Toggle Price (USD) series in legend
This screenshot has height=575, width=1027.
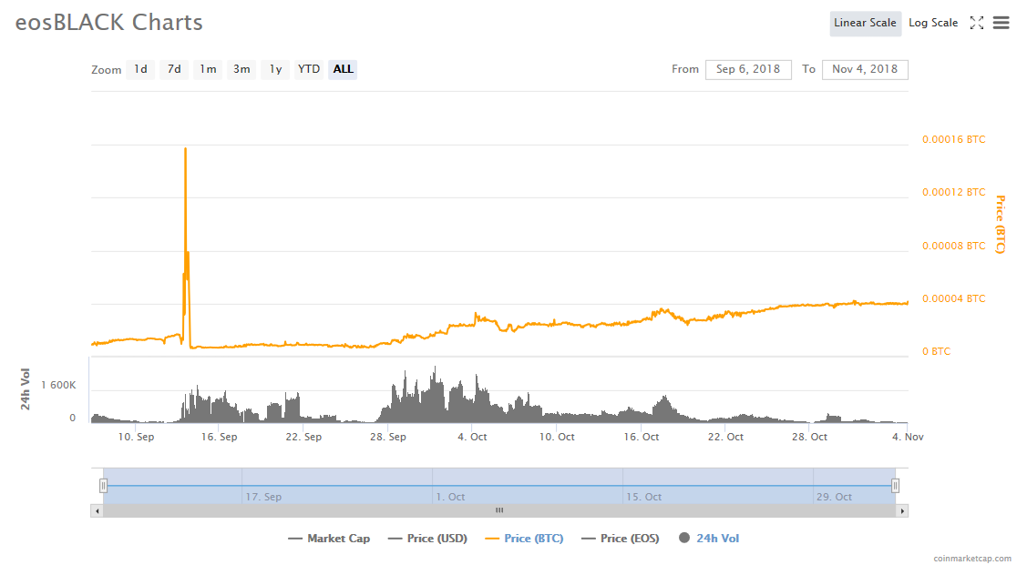point(427,539)
